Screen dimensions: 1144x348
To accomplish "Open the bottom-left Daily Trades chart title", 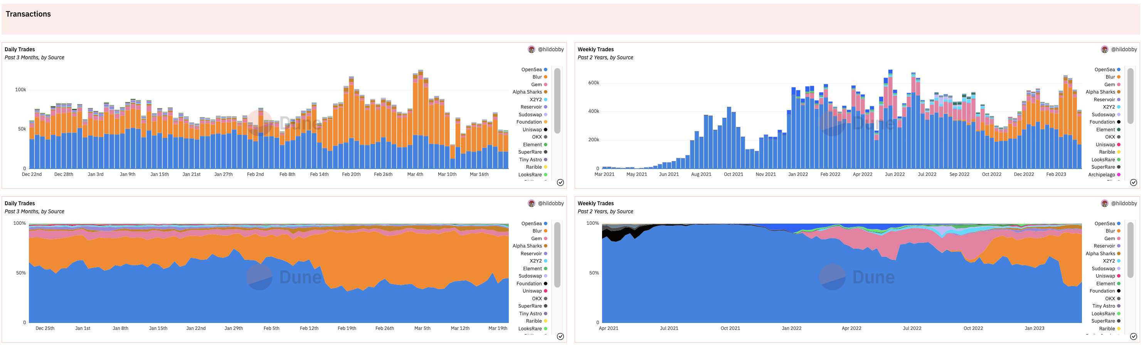I will tap(20, 203).
